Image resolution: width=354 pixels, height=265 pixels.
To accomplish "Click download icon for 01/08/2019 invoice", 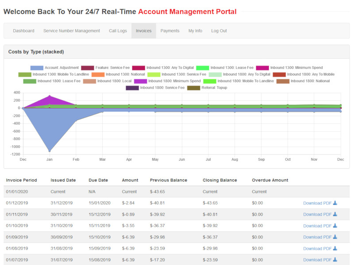I will tap(335, 248).
